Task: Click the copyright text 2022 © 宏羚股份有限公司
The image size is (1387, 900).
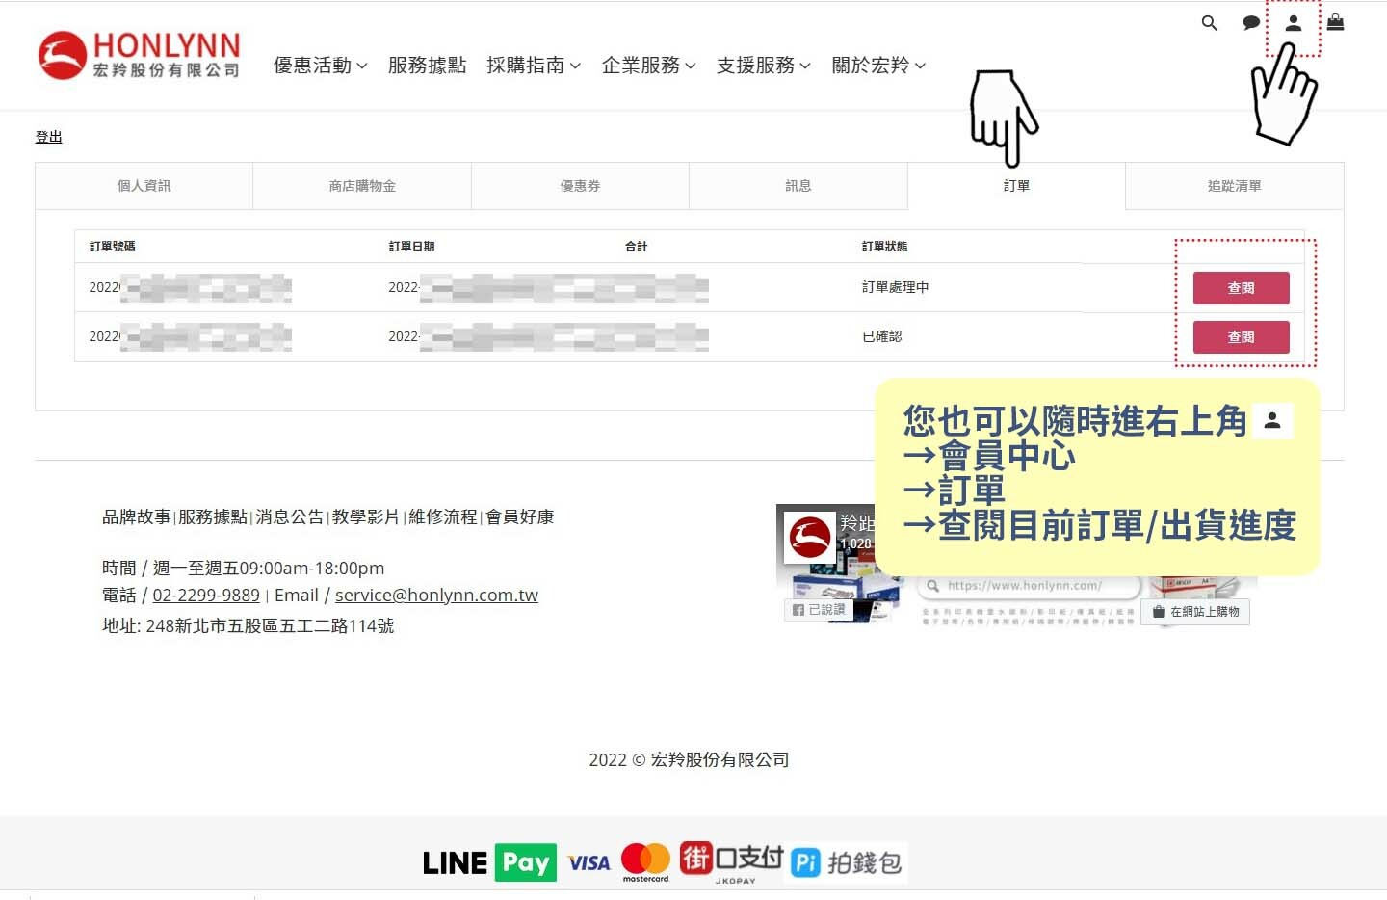Action: 689,760
